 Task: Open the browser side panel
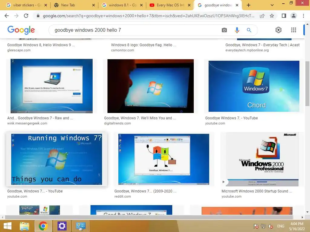[284, 16]
